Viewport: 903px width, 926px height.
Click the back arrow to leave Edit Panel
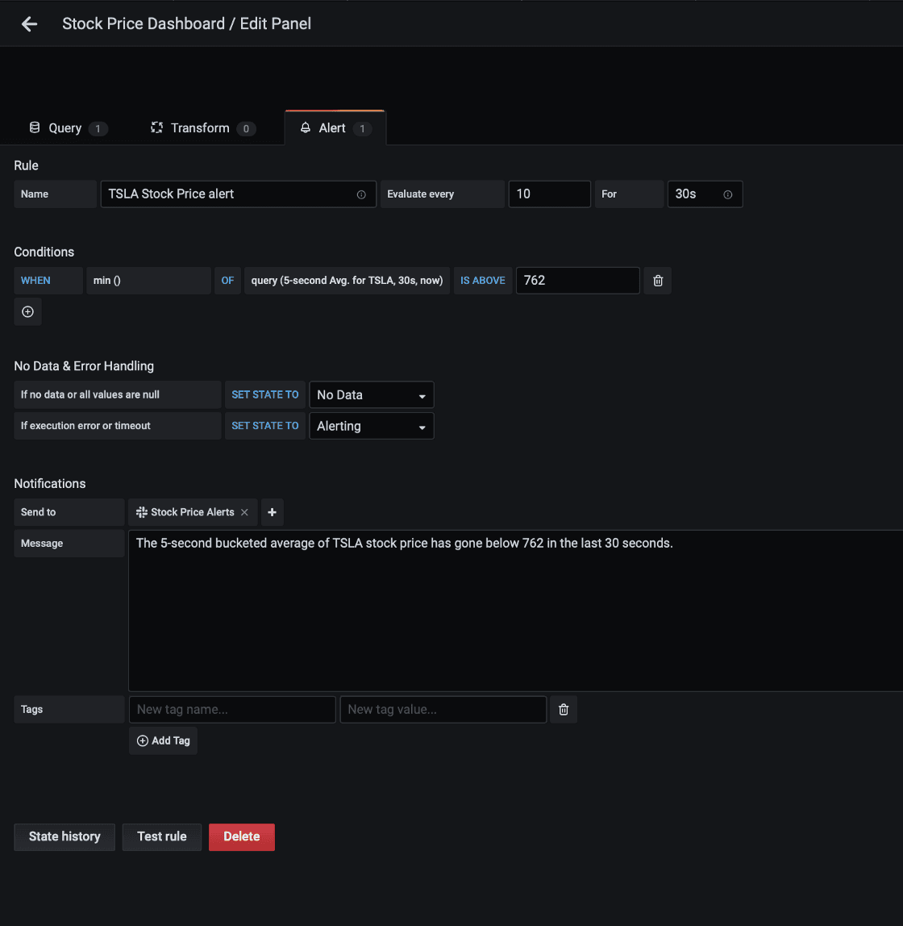[30, 24]
